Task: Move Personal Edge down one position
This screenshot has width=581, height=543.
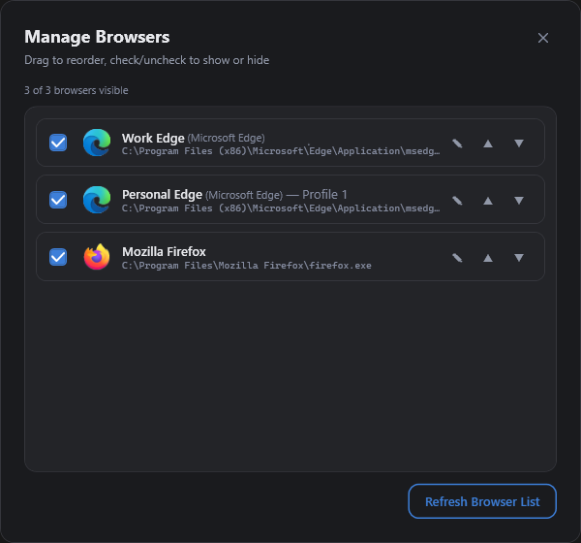Action: point(519,201)
